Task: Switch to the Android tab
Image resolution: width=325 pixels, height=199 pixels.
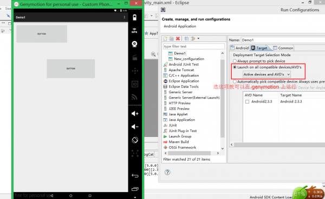Action: pyautogui.click(x=239, y=48)
